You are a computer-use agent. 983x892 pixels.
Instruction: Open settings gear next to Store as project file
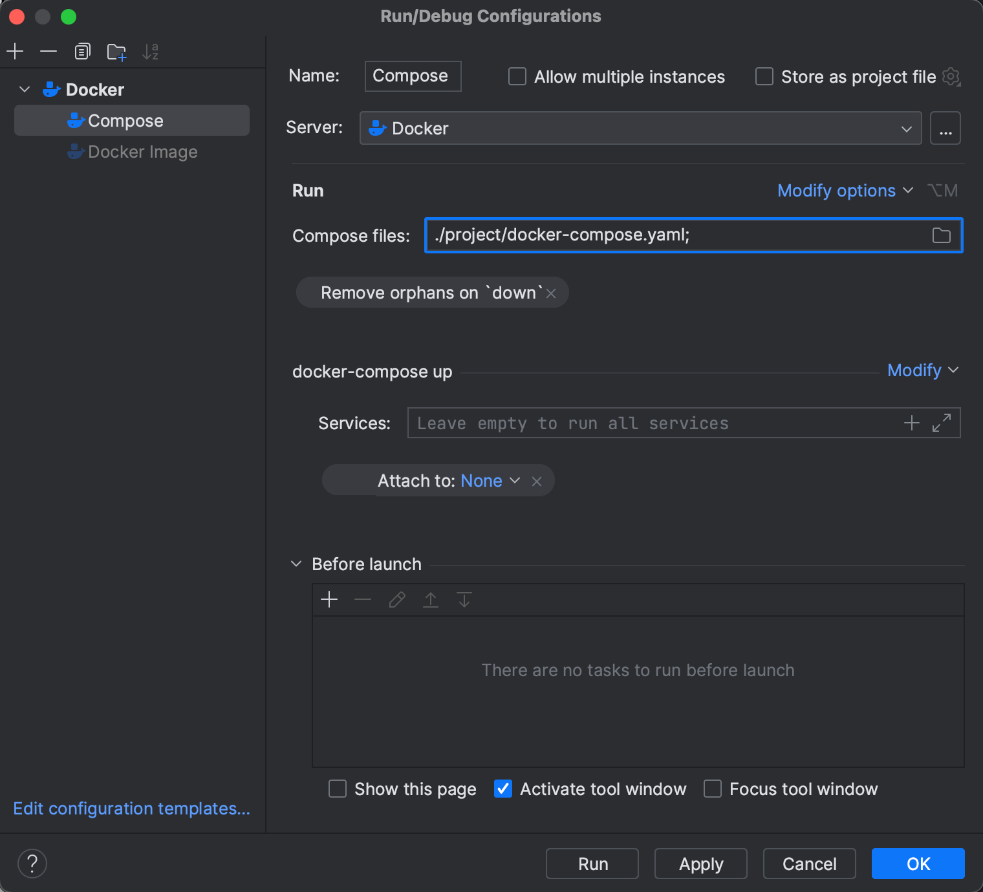coord(951,76)
